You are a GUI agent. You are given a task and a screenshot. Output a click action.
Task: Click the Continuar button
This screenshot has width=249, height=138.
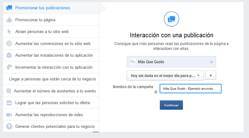[171, 105]
